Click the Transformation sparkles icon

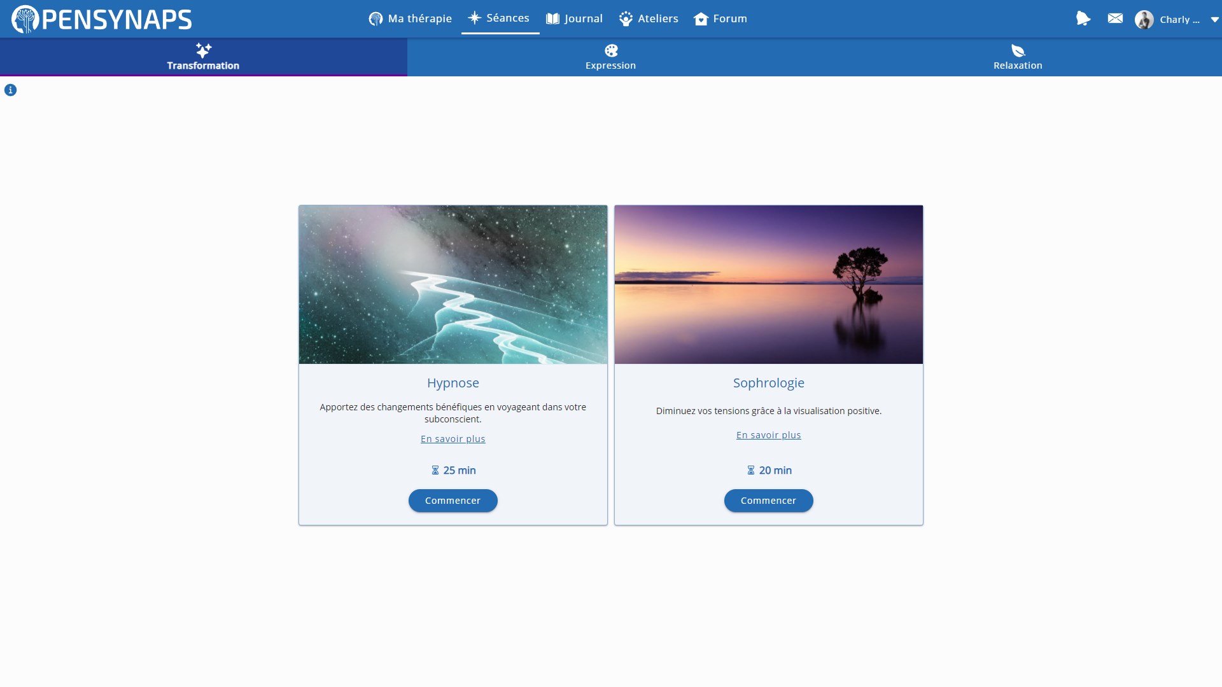(x=203, y=50)
